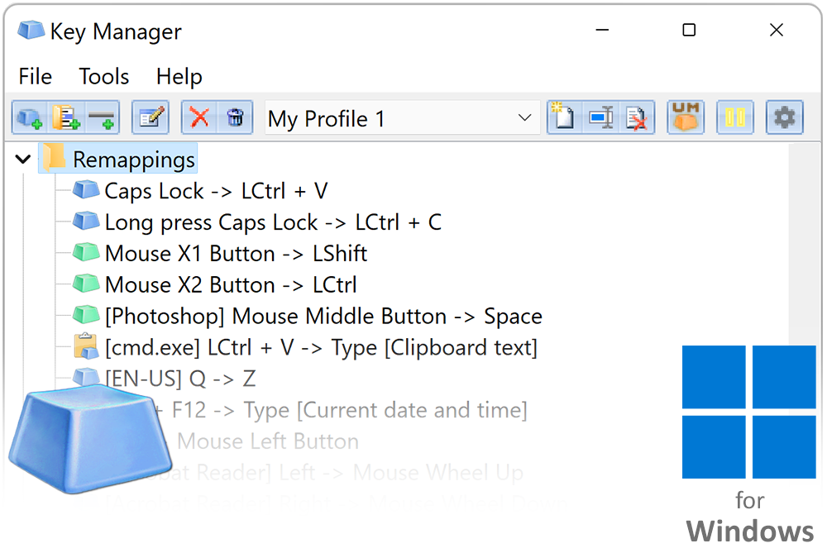Click the red X delete icon
The width and height of the screenshot is (827, 553).
tap(199, 118)
